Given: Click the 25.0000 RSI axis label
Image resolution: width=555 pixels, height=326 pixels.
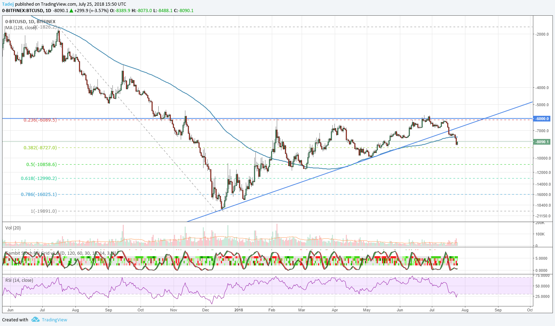Looking at the screenshot, I should click(x=543, y=296).
